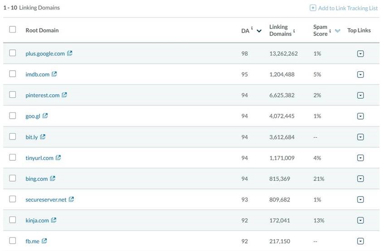The image size is (384, 251).
Task: Expand Top Links for bing.com
Action: 360,179
